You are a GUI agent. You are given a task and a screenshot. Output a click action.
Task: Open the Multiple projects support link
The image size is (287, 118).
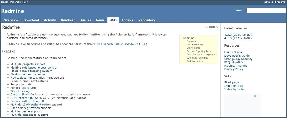[28, 64]
